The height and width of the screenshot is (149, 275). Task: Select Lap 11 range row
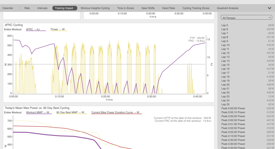(x=247, y=49)
